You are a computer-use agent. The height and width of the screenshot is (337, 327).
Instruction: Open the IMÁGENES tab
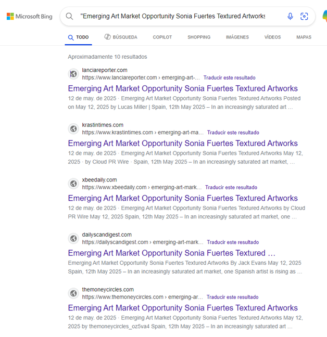(x=237, y=37)
